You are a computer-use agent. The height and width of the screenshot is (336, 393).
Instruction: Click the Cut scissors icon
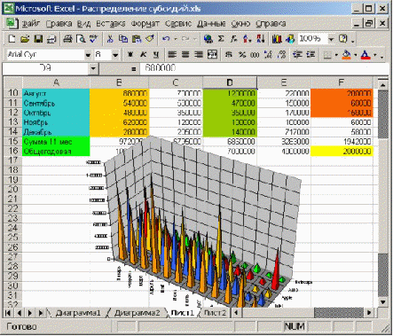pos(110,39)
